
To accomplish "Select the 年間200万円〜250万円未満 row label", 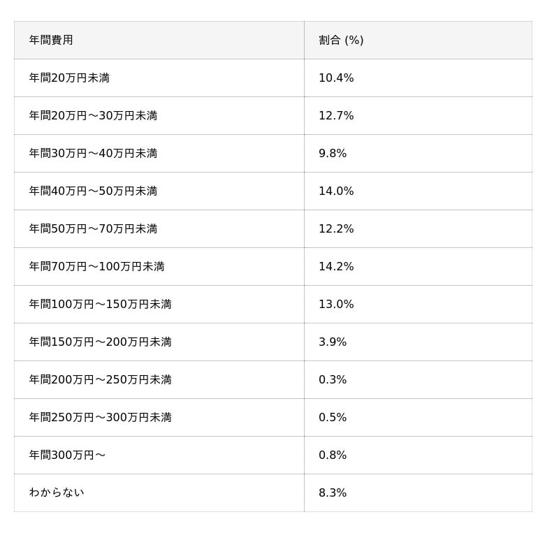I will [100, 380].
